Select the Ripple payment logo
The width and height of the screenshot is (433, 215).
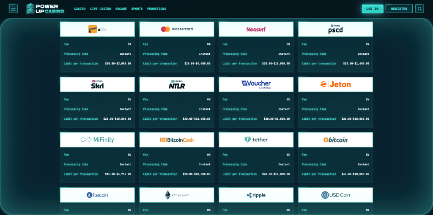click(256, 195)
